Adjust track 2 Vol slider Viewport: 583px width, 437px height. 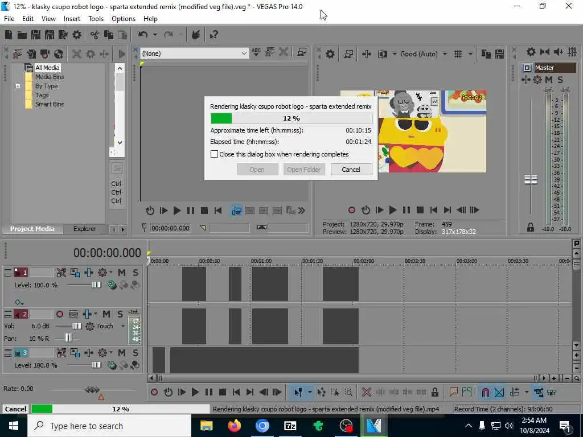pos(77,326)
